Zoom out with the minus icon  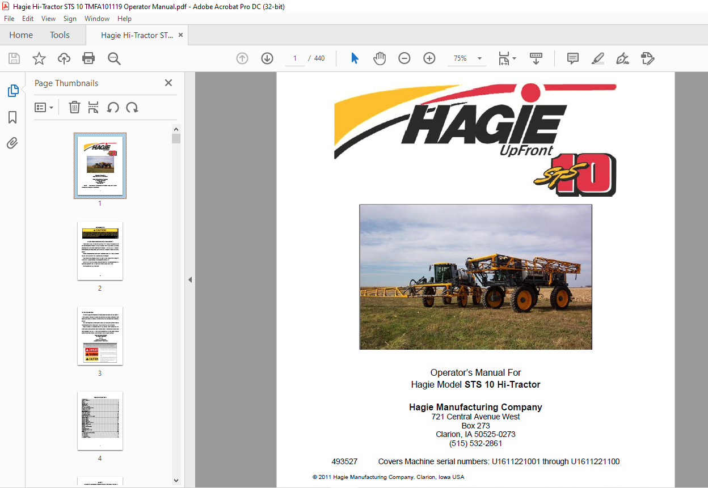tap(404, 58)
